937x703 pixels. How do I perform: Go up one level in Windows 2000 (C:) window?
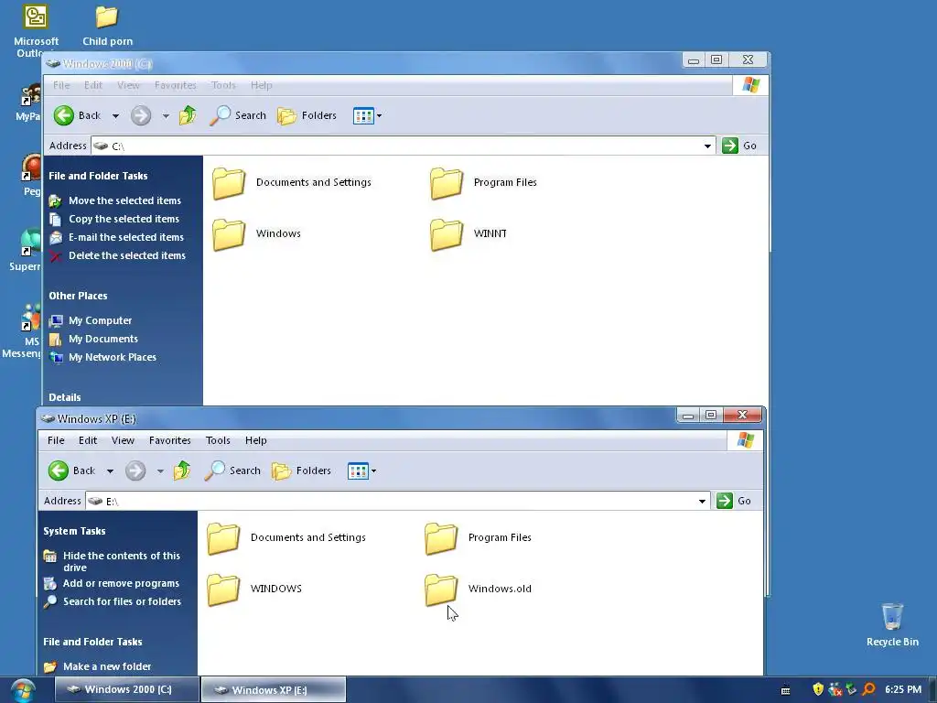click(x=188, y=114)
